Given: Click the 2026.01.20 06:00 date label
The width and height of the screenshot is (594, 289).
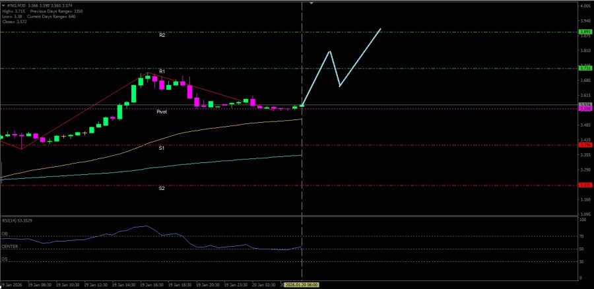Looking at the screenshot, I should pyautogui.click(x=302, y=285).
